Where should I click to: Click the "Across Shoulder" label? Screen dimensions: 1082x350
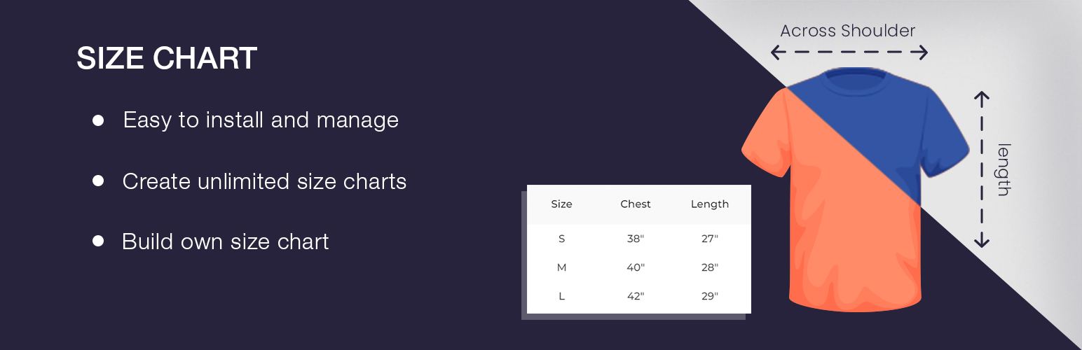[847, 31]
